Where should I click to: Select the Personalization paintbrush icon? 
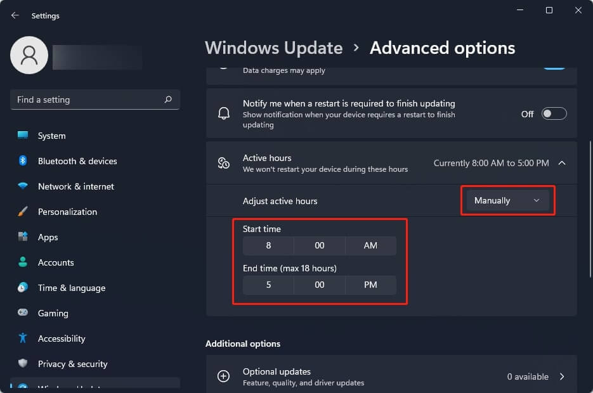click(23, 212)
